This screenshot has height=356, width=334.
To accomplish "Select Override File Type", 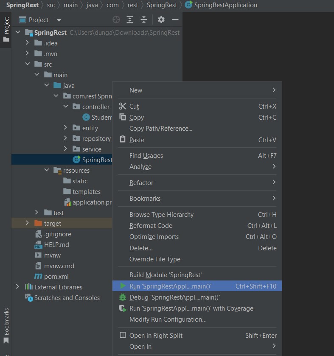I will click(x=197, y=259).
